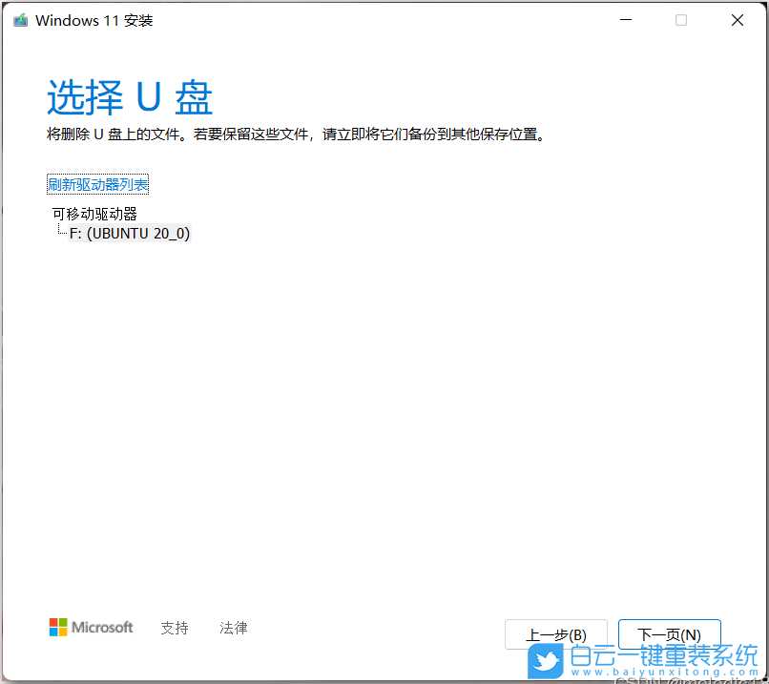Screen dimensions: 769x684
Task: Open the 法律 legal page
Action: [234, 628]
